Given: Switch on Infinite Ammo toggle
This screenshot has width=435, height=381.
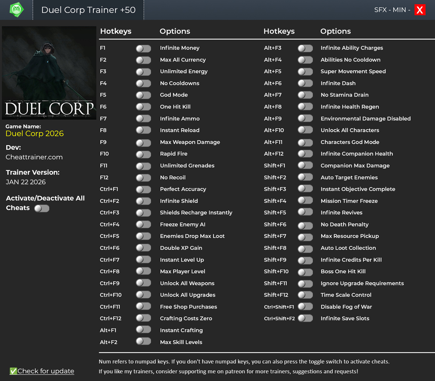Looking at the screenshot, I should coord(143,119).
